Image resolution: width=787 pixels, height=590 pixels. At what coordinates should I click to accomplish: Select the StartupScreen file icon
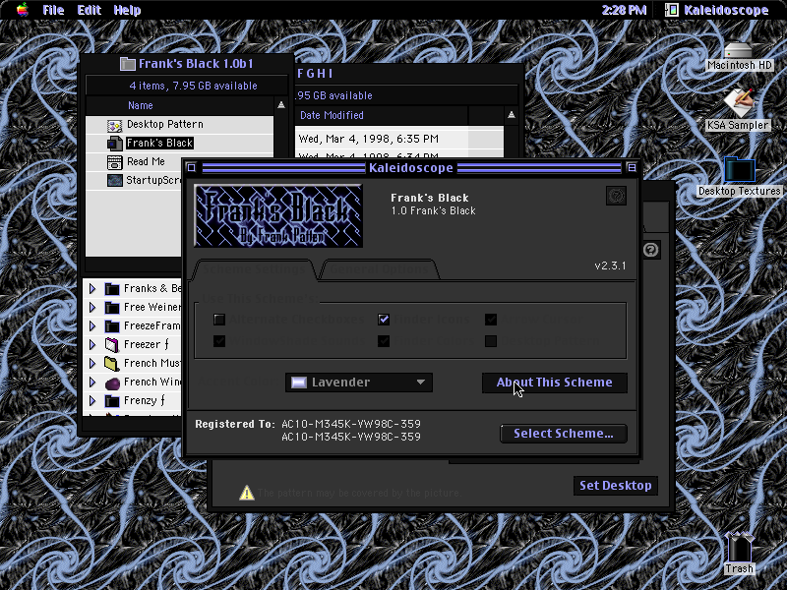pyautogui.click(x=114, y=181)
